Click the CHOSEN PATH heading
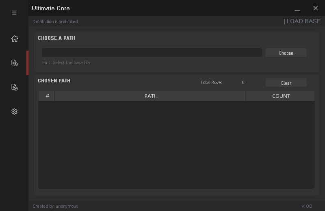 (x=54, y=81)
